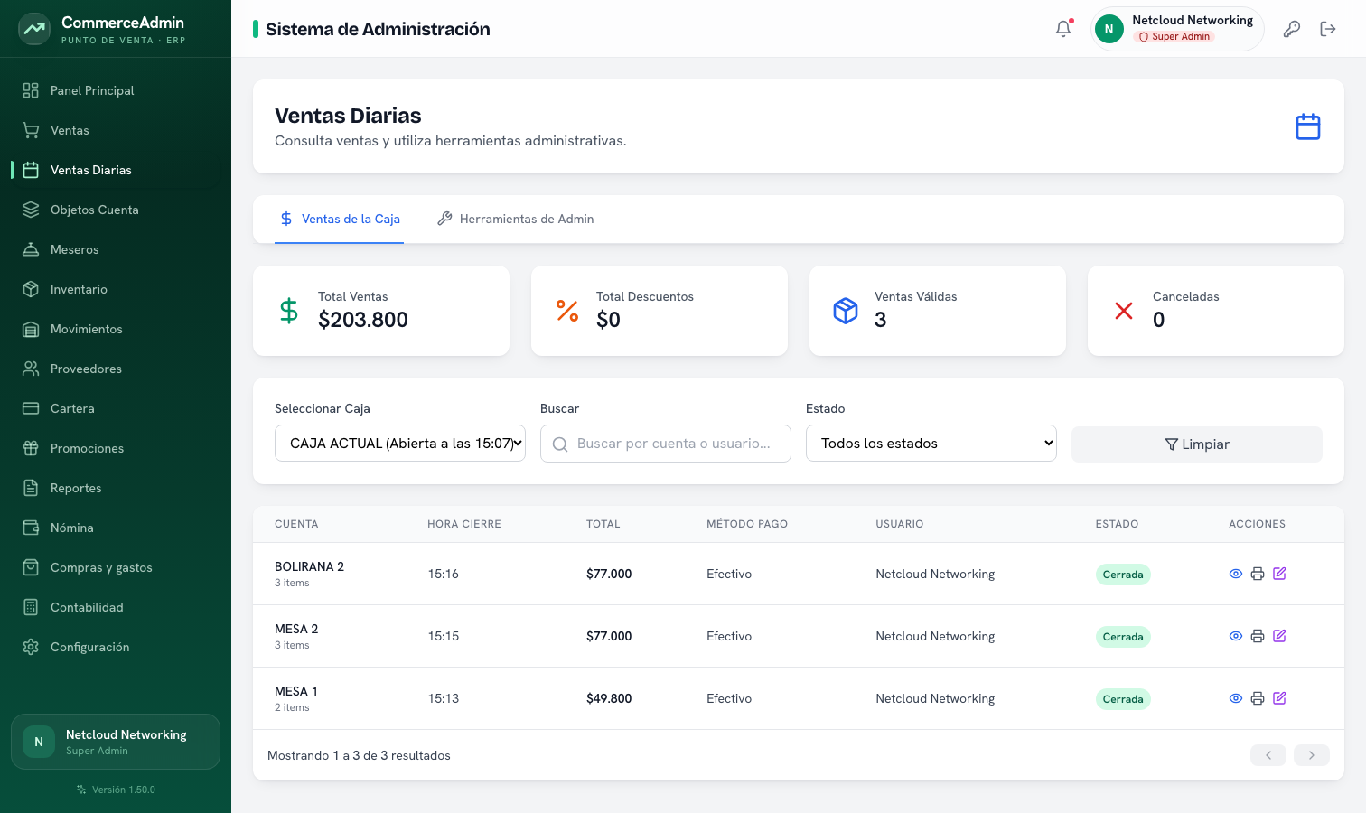Screen dimensions: 1366x813
Task: Open the Meseros section
Action: click(x=116, y=249)
